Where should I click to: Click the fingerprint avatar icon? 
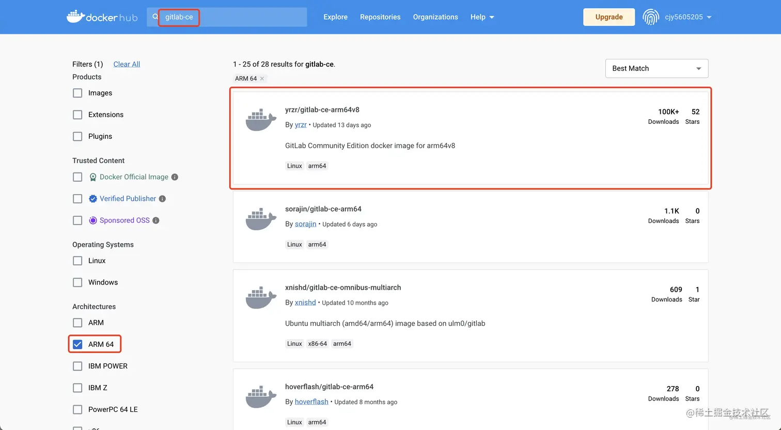(x=651, y=17)
